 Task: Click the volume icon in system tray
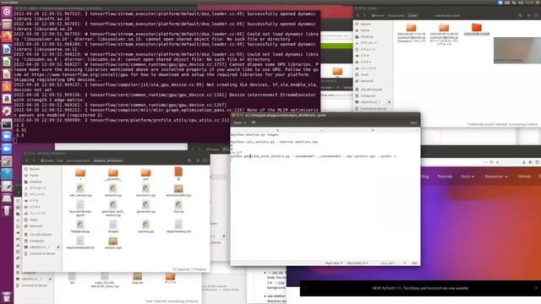[x=521, y=3]
